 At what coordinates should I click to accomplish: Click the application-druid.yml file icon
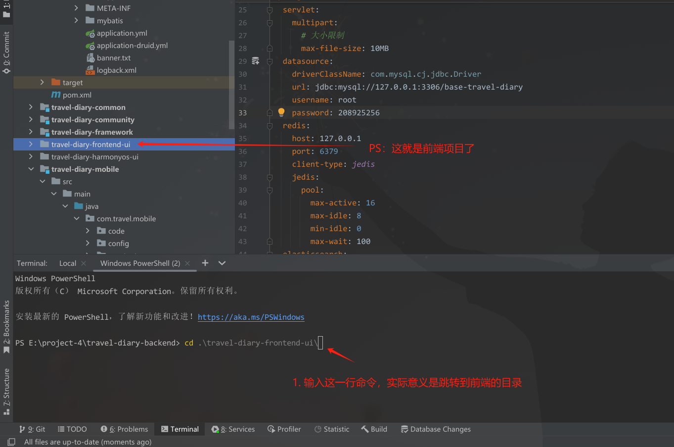click(x=90, y=46)
